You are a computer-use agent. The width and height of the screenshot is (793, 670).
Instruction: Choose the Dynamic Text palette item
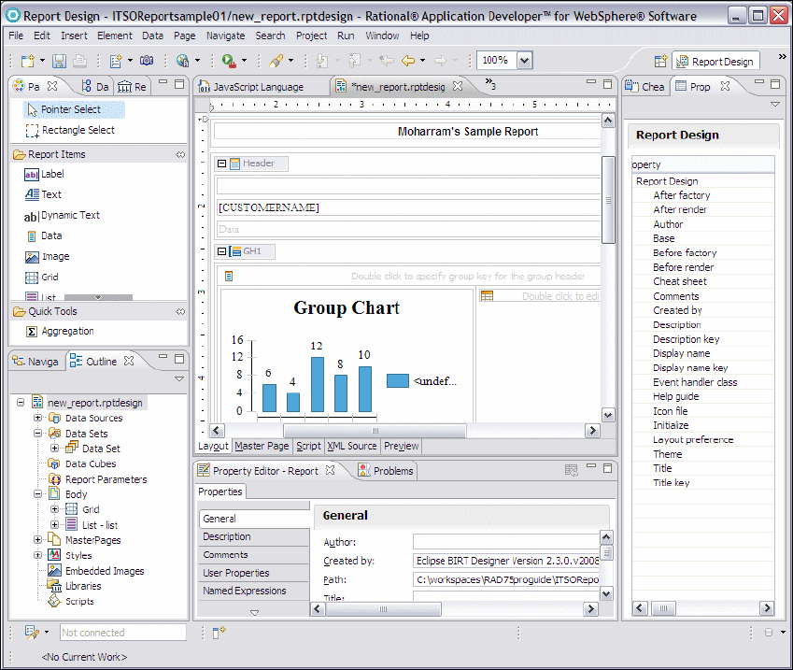(69, 215)
